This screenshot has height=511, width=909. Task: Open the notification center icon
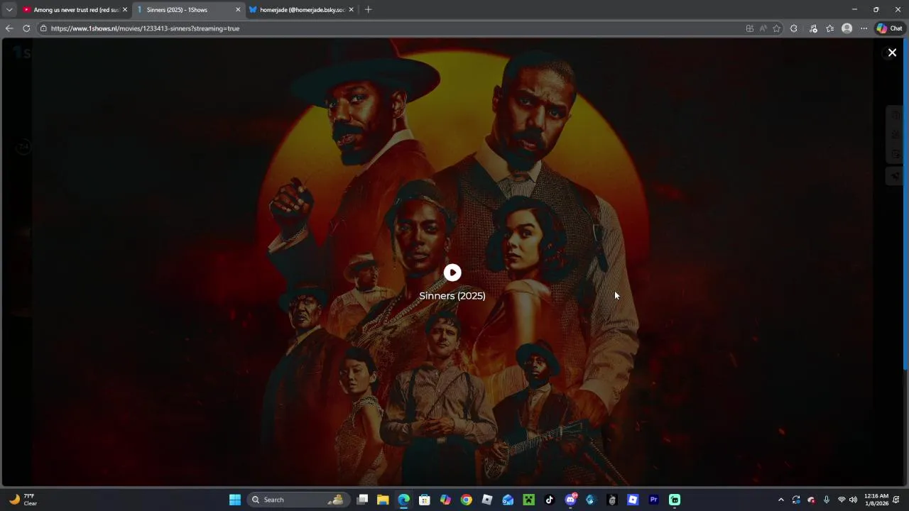[896, 500]
